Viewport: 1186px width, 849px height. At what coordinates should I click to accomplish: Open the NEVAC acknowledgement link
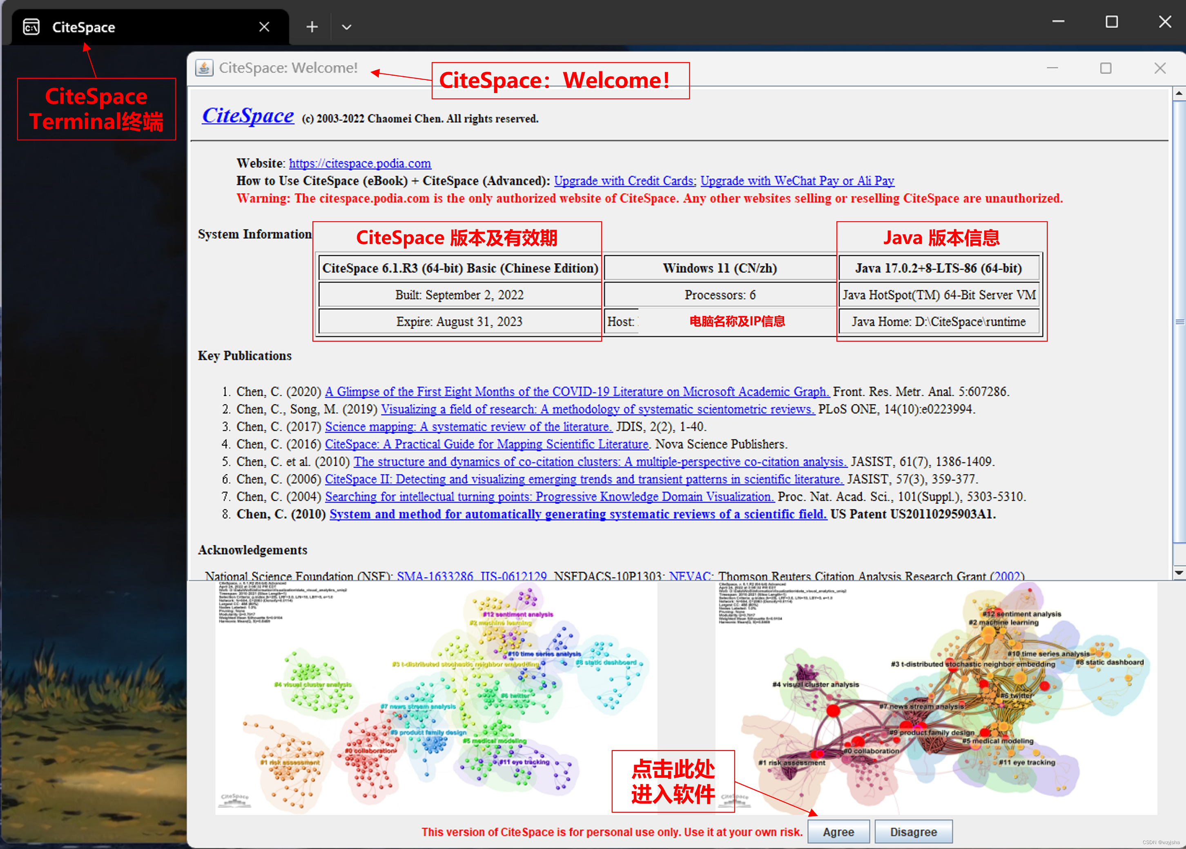tap(689, 576)
